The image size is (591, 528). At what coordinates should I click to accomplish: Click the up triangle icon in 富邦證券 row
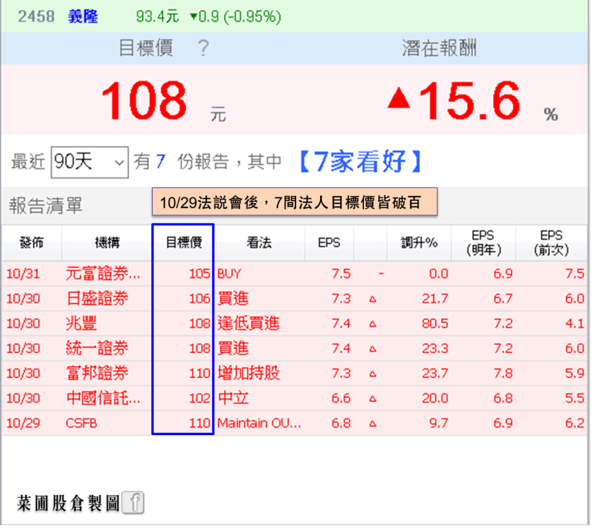click(x=373, y=374)
